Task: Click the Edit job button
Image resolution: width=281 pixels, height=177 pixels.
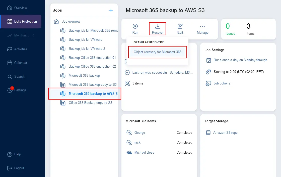Action: pyautogui.click(x=180, y=29)
